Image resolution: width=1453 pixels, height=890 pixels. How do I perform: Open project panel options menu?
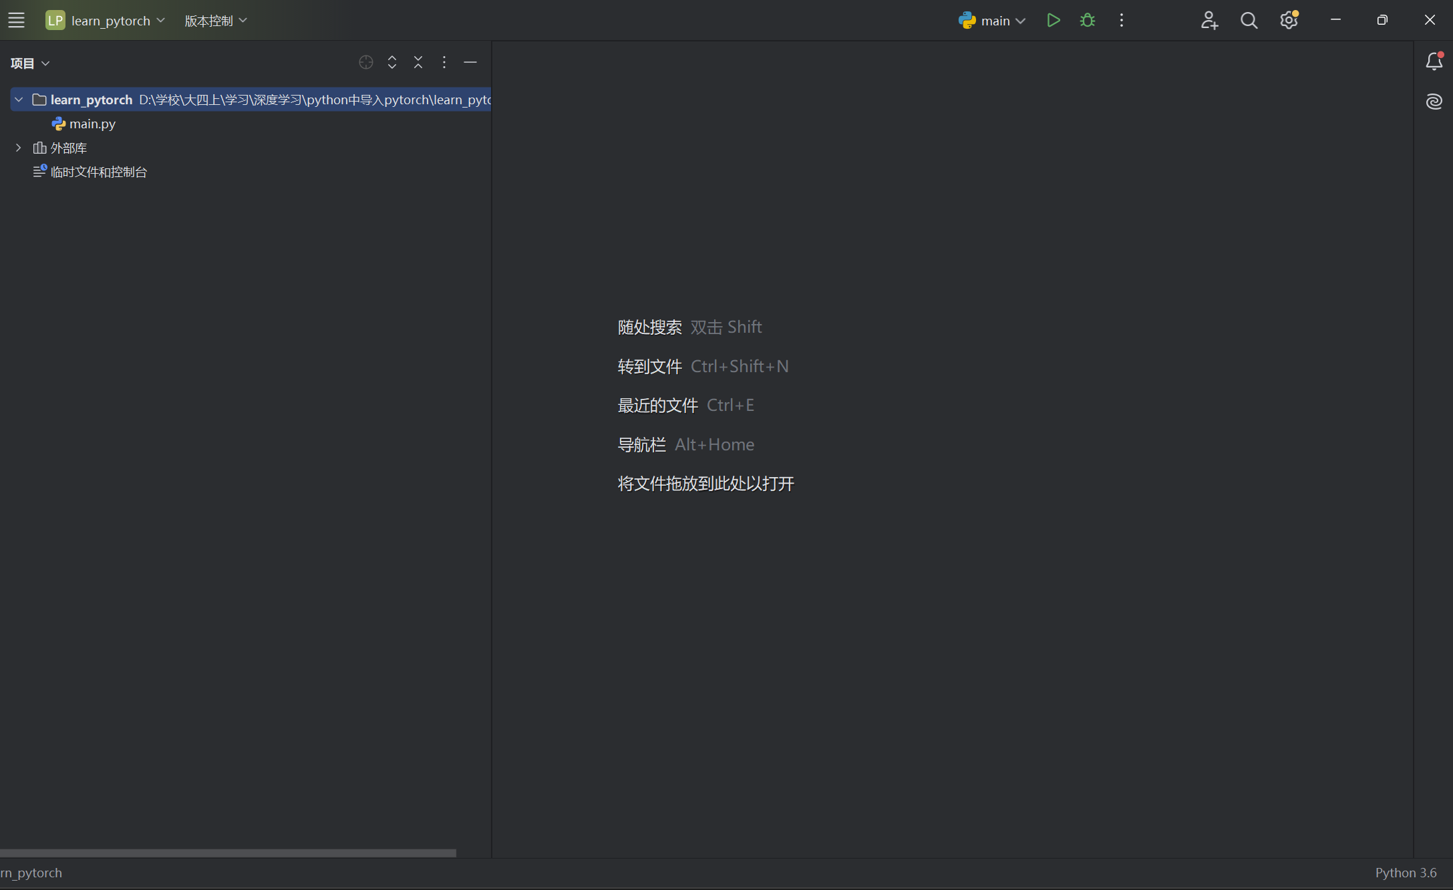(444, 62)
